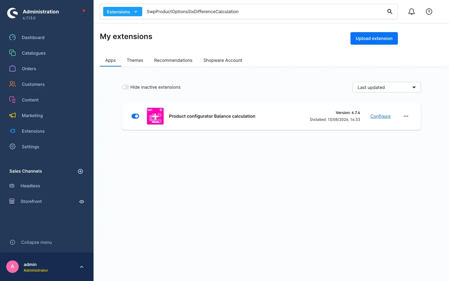449x281 pixels.
Task: Open Marketing menu item
Action: pyautogui.click(x=32, y=116)
